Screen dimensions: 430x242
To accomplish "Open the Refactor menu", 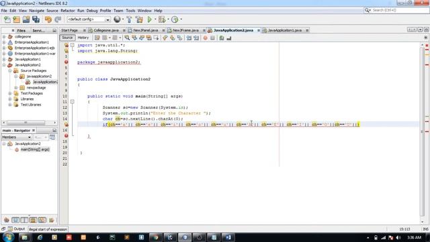I will (67, 11).
